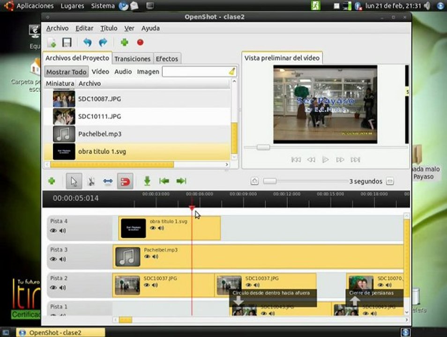The width and height of the screenshot is (447, 337).
Task: Click the zoom in timeline icon
Action: click(x=254, y=181)
